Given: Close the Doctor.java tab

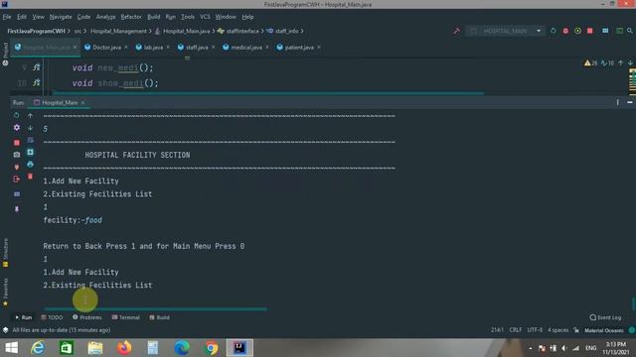Looking at the screenshot, I should (126, 48).
